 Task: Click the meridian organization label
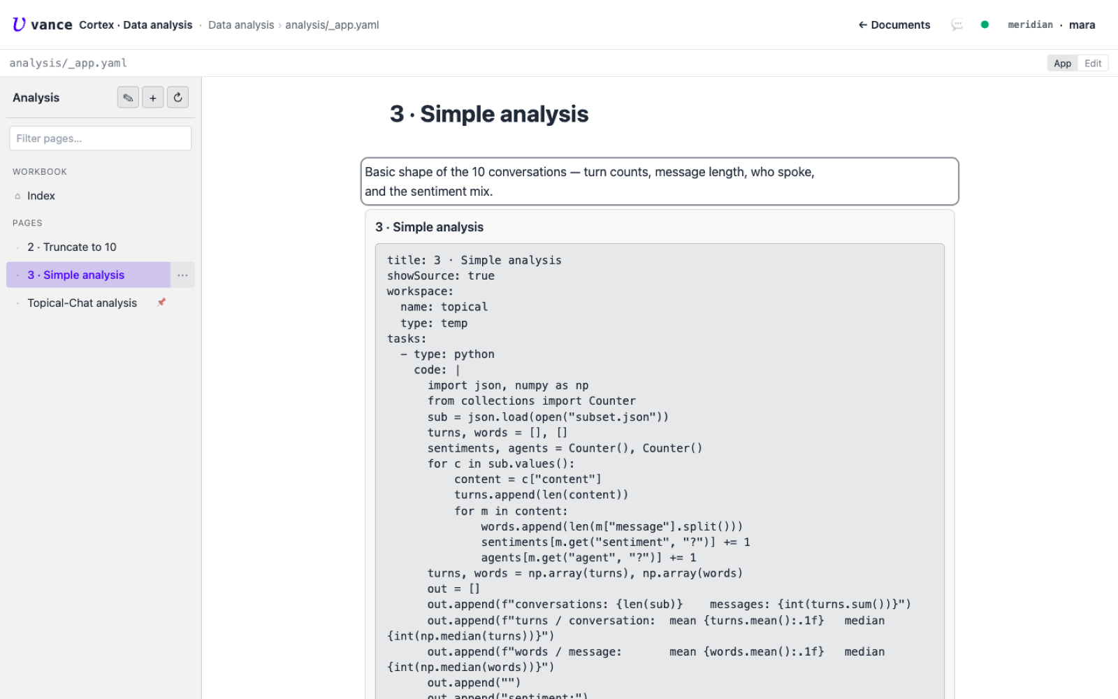tap(1030, 24)
